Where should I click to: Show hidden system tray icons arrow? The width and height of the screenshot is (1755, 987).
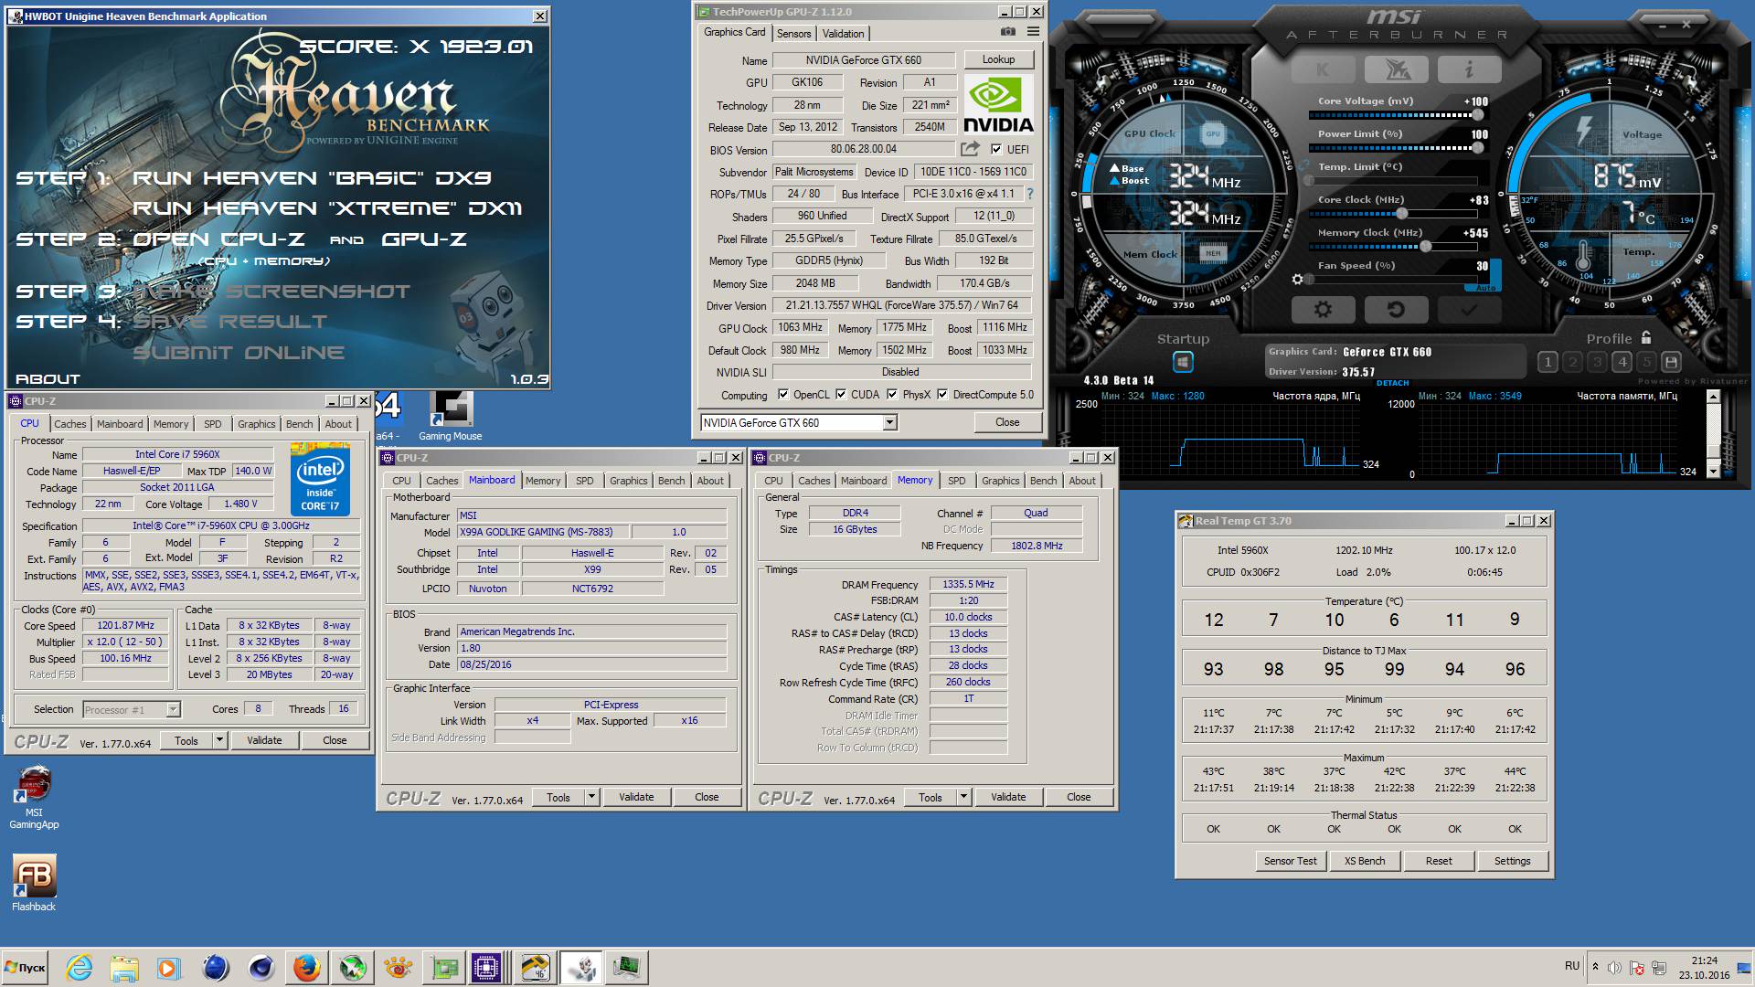coord(1595,967)
